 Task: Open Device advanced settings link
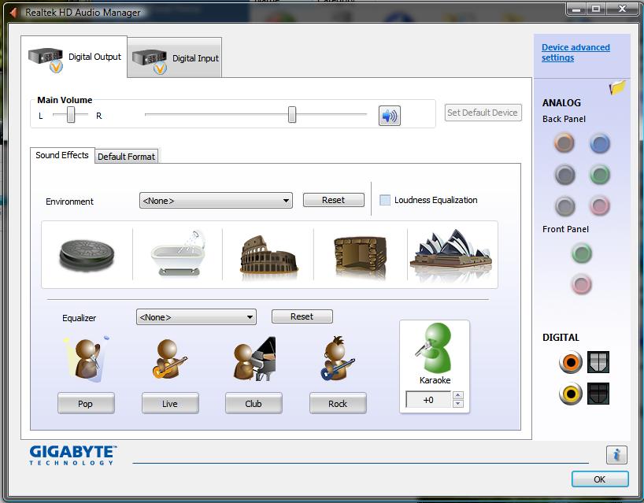point(576,53)
